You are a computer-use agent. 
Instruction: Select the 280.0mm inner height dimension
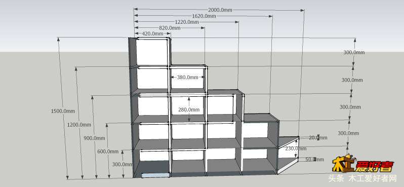(189, 109)
